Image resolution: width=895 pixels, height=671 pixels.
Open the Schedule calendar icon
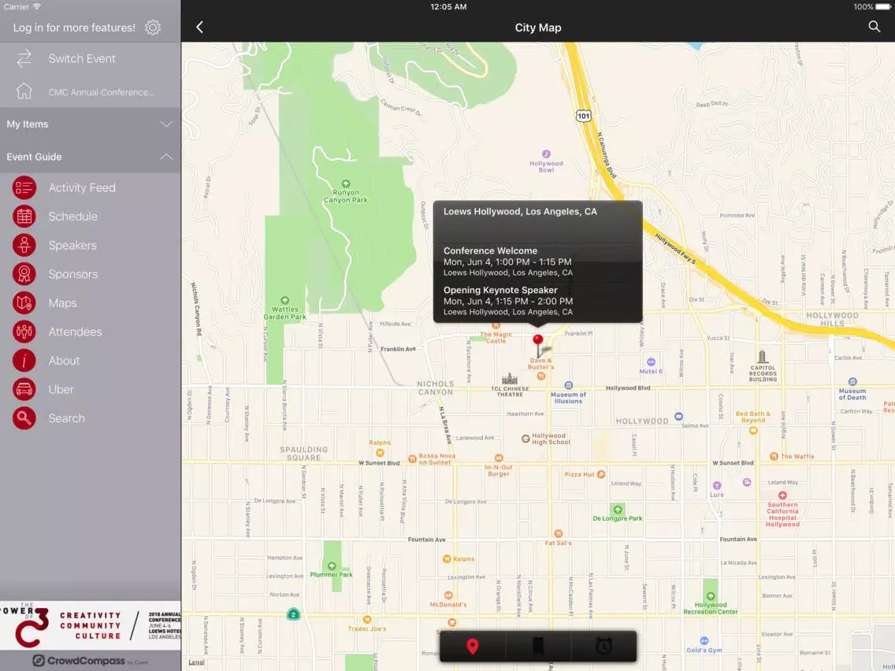(x=24, y=217)
